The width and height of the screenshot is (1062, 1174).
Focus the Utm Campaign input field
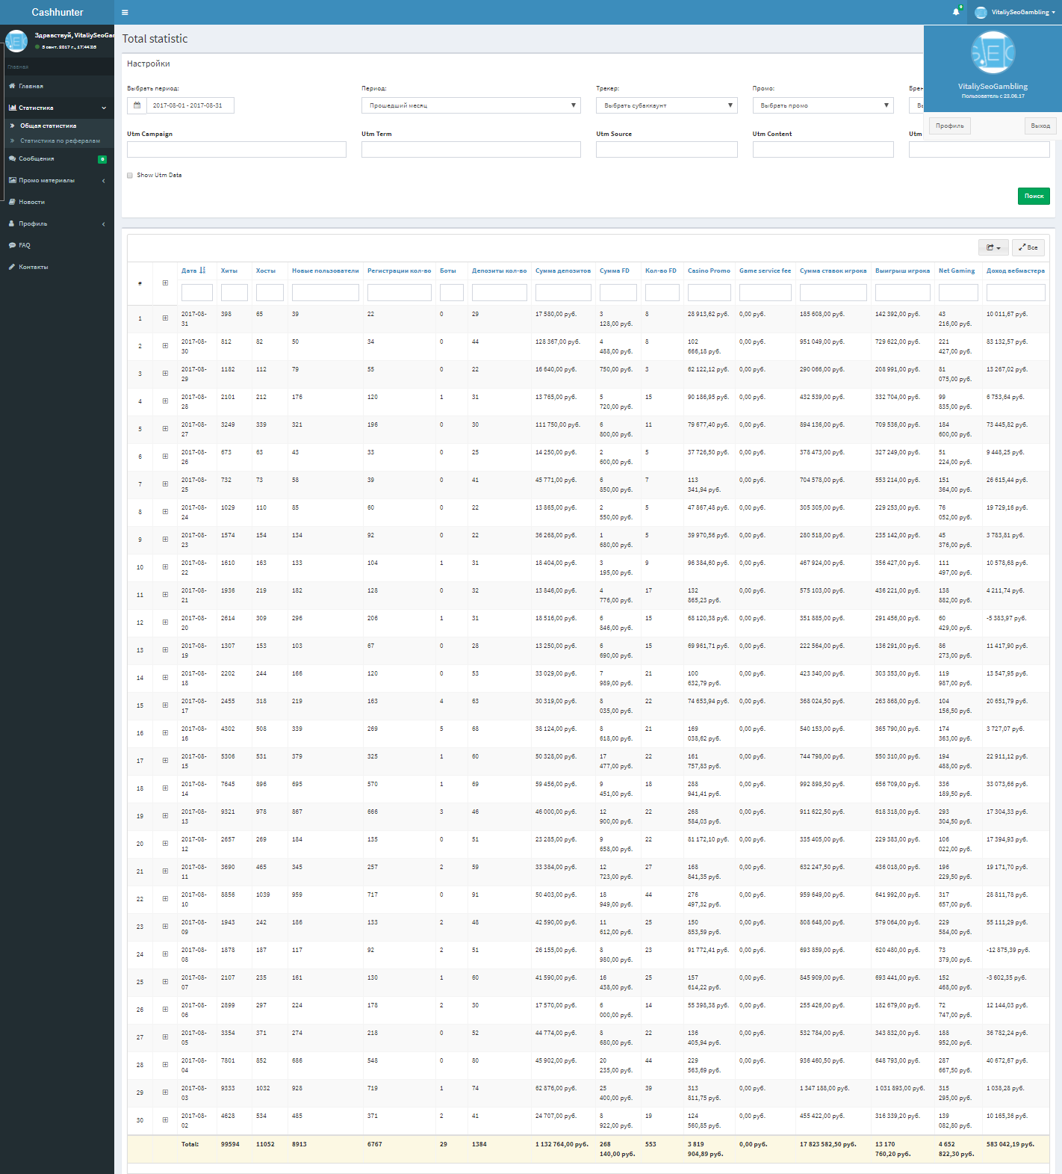(x=237, y=149)
